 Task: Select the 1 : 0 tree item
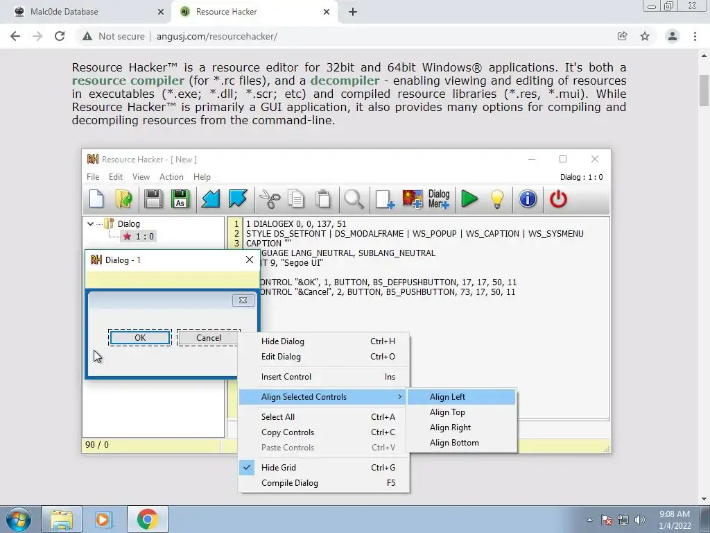click(139, 236)
